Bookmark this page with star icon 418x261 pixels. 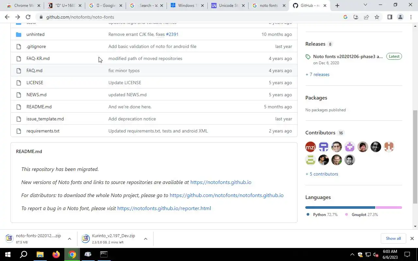point(377,17)
